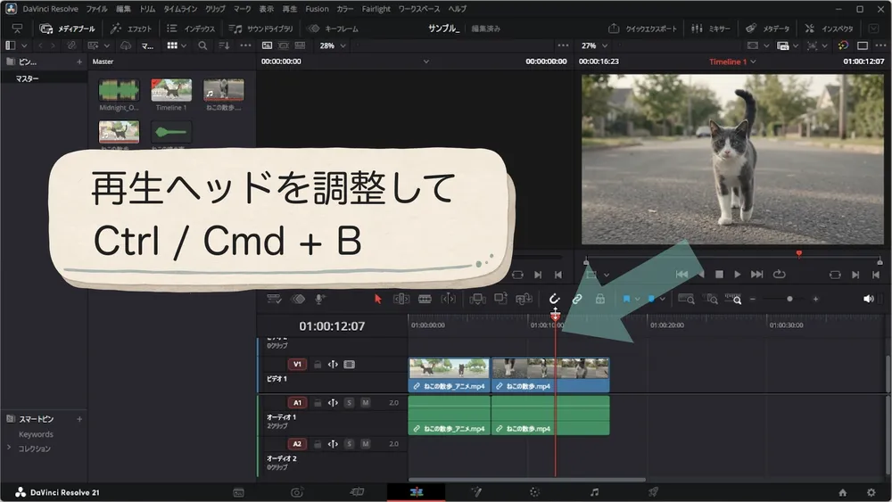
Task: Open the Timeline (タイムライン) menu
Action: pyautogui.click(x=180, y=9)
